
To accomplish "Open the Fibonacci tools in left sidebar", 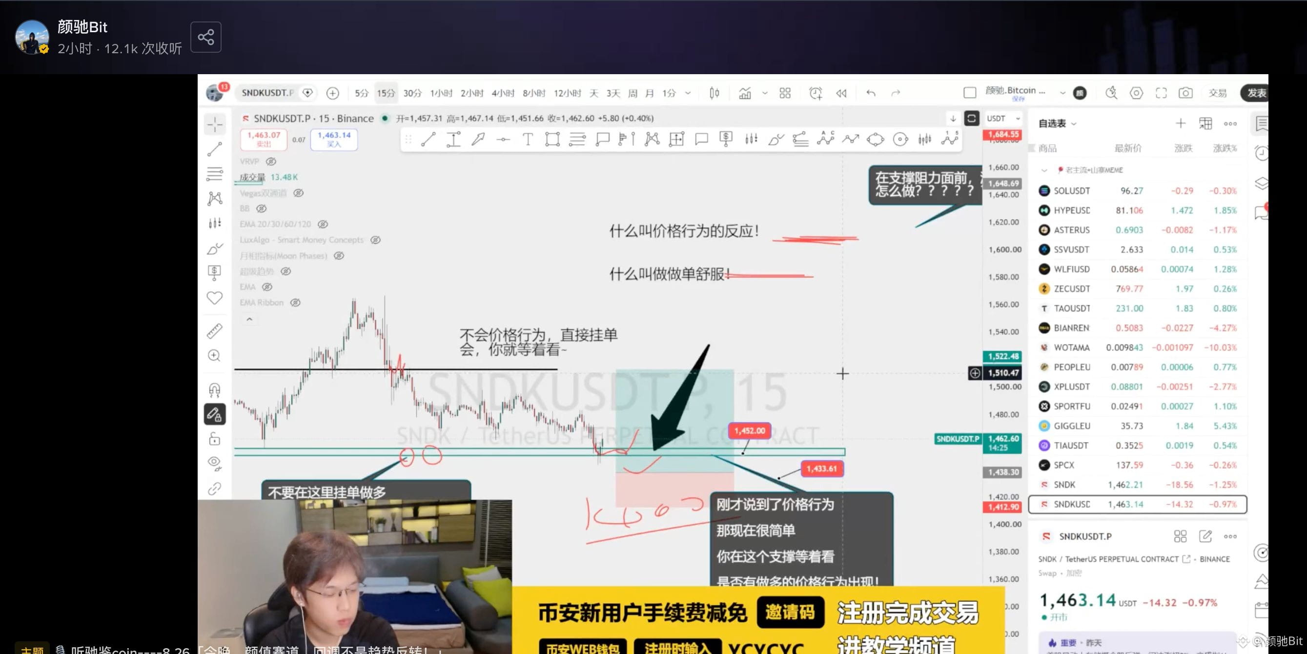I will pos(215,174).
